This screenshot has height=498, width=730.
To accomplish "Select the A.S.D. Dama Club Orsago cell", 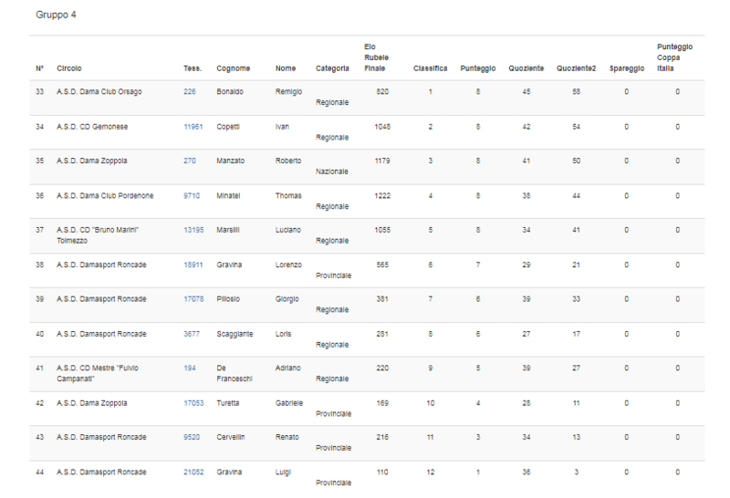I will point(99,92).
